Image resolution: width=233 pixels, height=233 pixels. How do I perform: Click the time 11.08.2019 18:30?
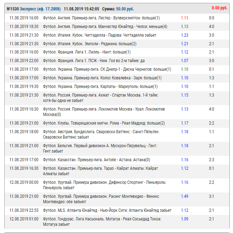(24, 27)
